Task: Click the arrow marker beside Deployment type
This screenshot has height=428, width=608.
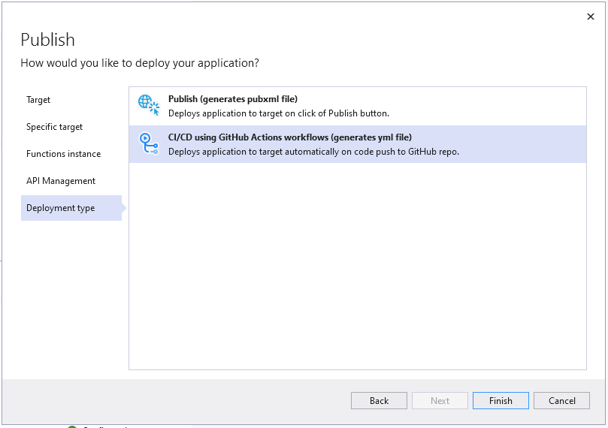Action: coord(124,208)
